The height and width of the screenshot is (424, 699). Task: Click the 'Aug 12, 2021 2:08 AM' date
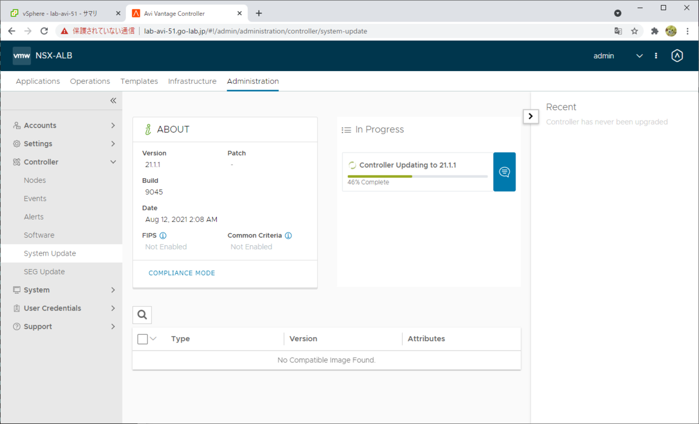coord(181,220)
